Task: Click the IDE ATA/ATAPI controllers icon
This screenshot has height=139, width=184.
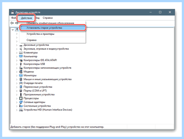Action: [21, 60]
